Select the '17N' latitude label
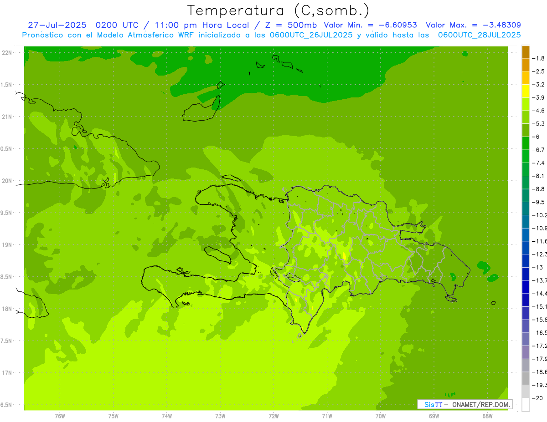The height and width of the screenshot is (422, 547). 7,373
